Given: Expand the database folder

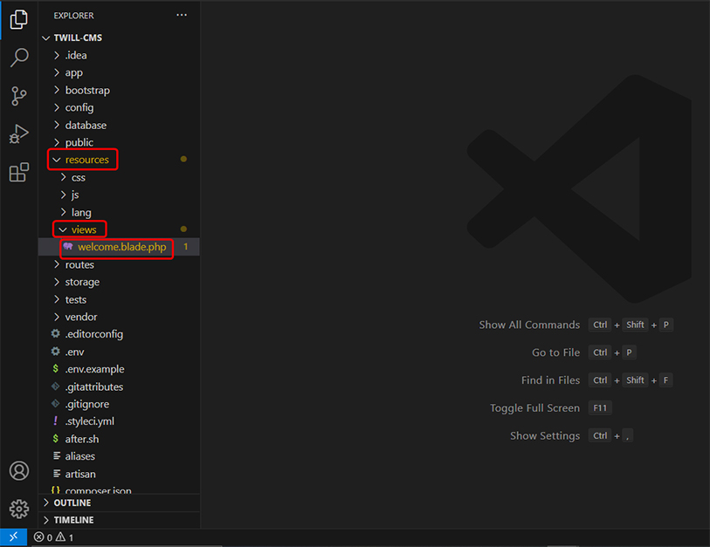Looking at the screenshot, I should point(57,125).
